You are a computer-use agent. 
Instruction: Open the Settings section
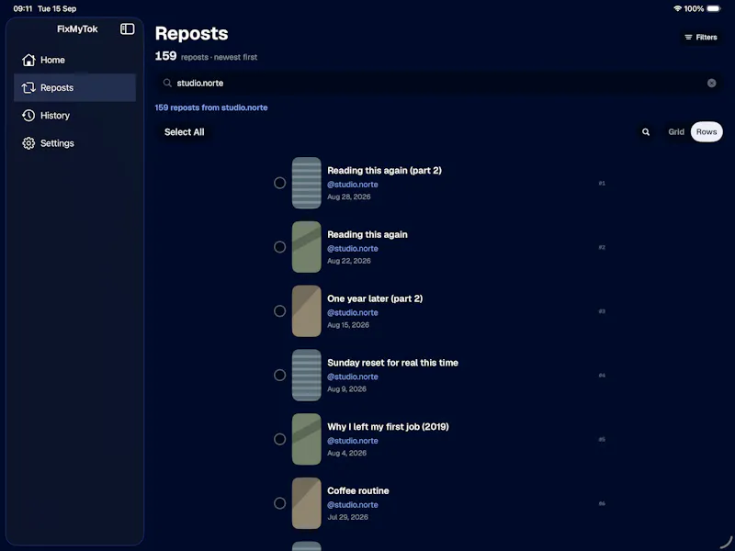[74, 143]
